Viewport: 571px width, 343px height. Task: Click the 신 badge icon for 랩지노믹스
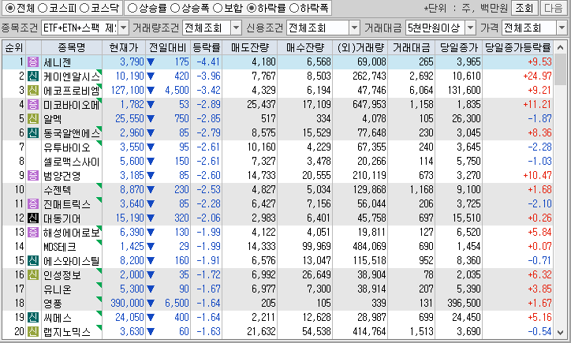(x=33, y=332)
